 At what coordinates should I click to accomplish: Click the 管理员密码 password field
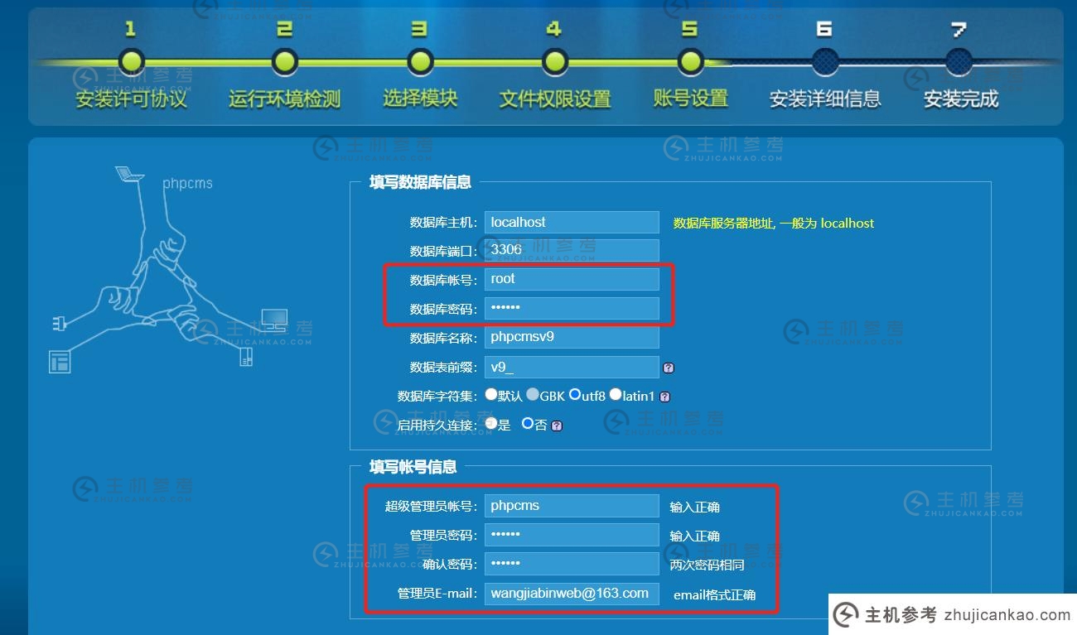point(572,535)
